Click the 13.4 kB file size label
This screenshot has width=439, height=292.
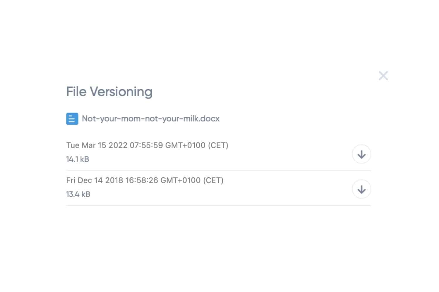pyautogui.click(x=78, y=194)
